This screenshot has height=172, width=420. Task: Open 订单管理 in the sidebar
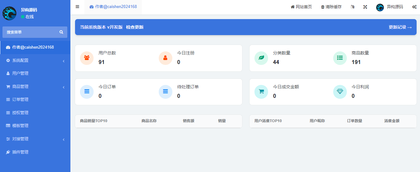coord(20,100)
